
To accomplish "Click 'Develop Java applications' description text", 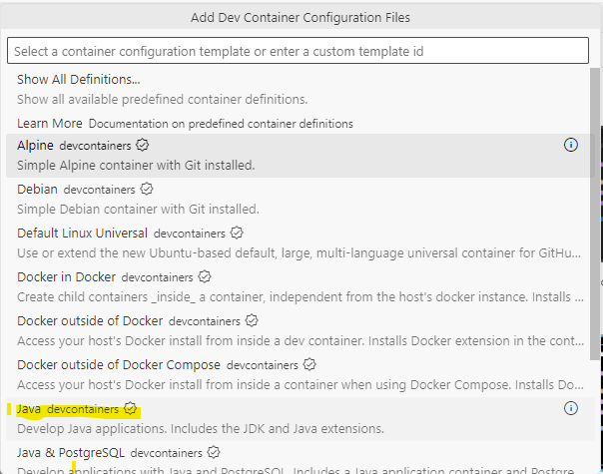I will 201,429.
